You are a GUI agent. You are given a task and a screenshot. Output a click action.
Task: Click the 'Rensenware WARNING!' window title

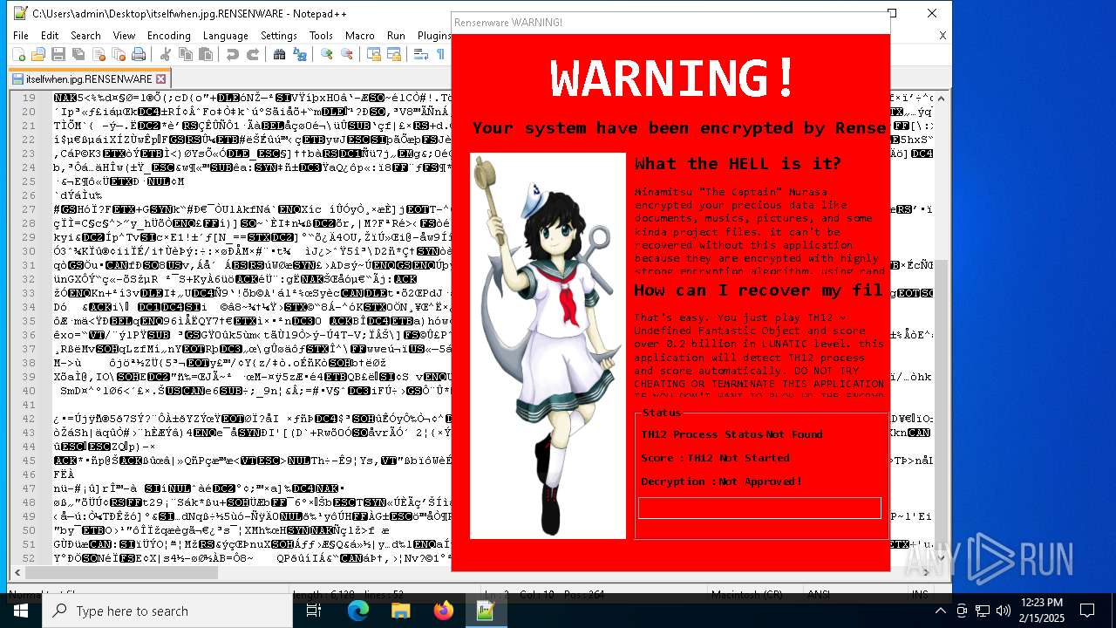click(x=508, y=22)
